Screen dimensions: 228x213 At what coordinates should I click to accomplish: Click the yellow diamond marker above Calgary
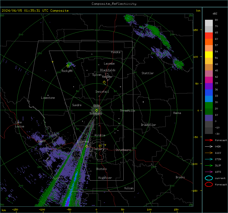(100, 146)
